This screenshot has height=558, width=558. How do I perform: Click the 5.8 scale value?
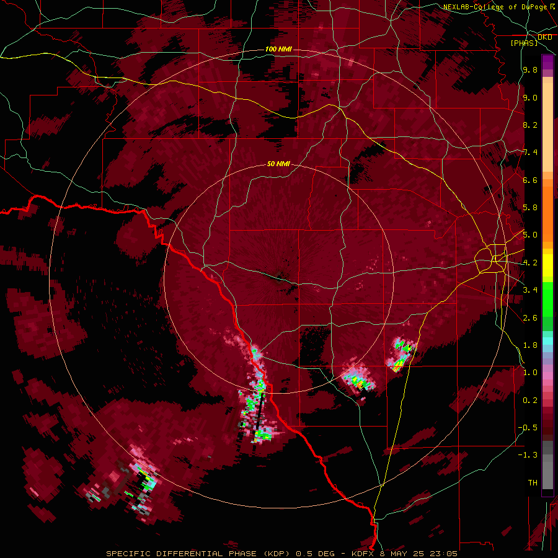[x=530, y=208]
